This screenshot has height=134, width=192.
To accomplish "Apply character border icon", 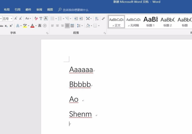I will tap(46, 18).
